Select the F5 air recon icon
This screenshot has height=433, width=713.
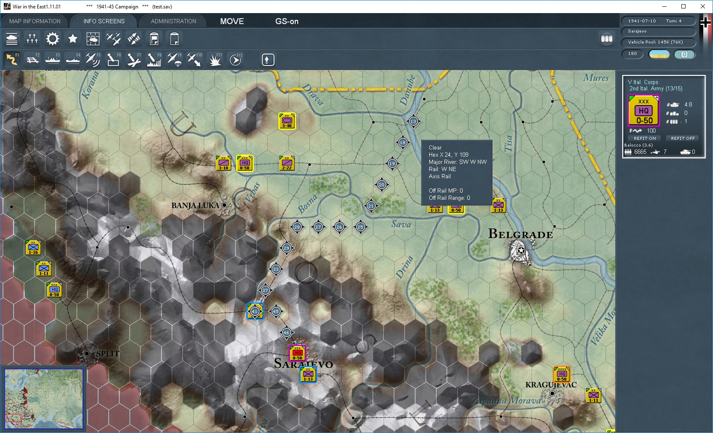[93, 60]
